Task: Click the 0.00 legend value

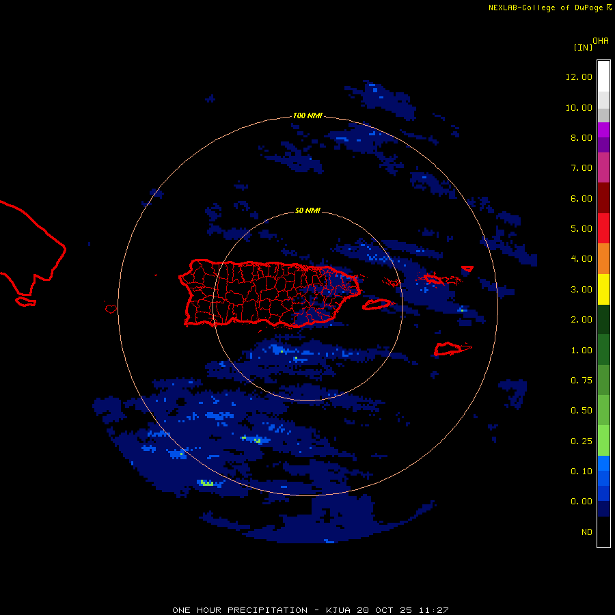Action: 582,502
